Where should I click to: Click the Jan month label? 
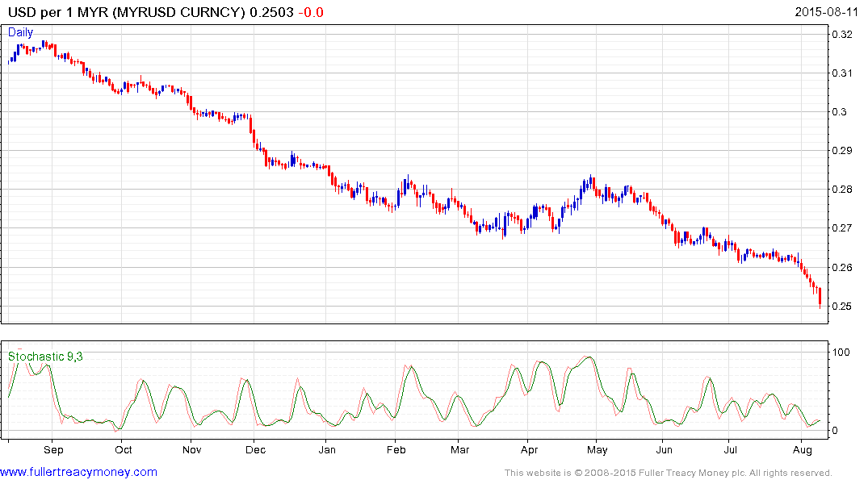327,449
